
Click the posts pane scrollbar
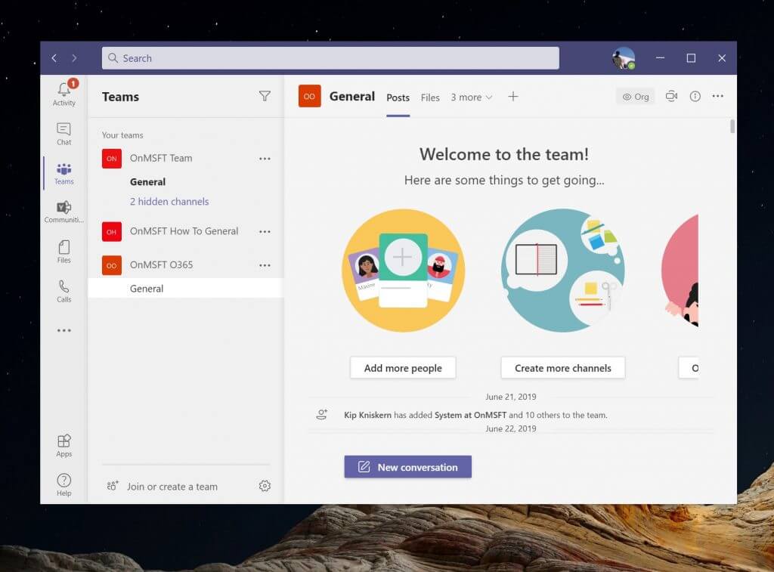[732, 126]
